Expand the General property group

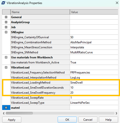pyautogui.click(x=6, y=17)
